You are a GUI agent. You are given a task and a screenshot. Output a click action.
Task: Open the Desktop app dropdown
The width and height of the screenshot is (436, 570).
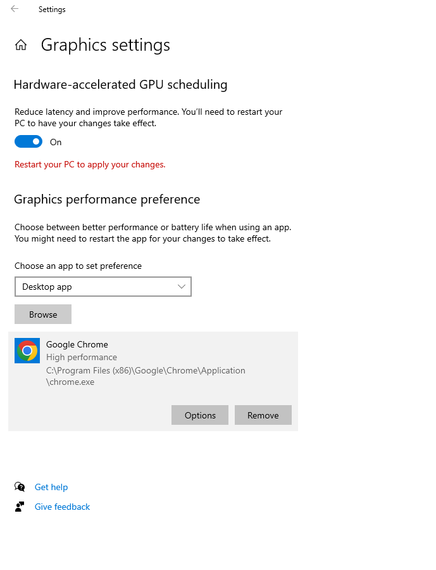click(x=103, y=287)
